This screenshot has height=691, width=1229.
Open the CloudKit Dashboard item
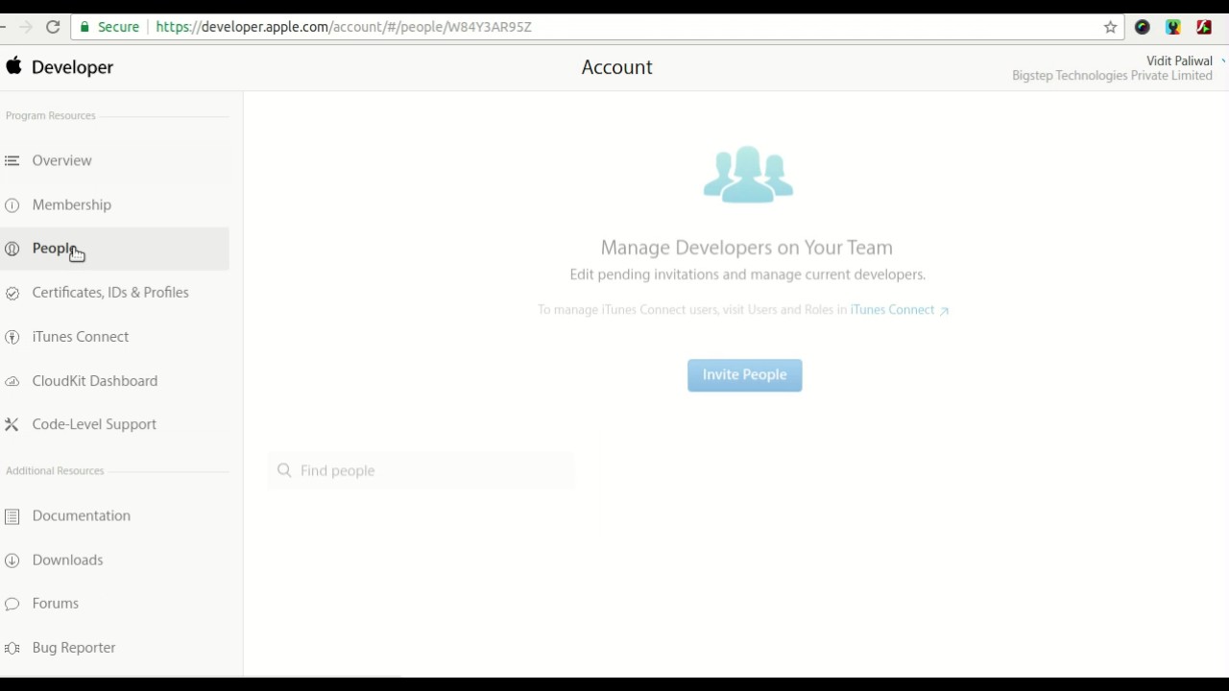(94, 381)
